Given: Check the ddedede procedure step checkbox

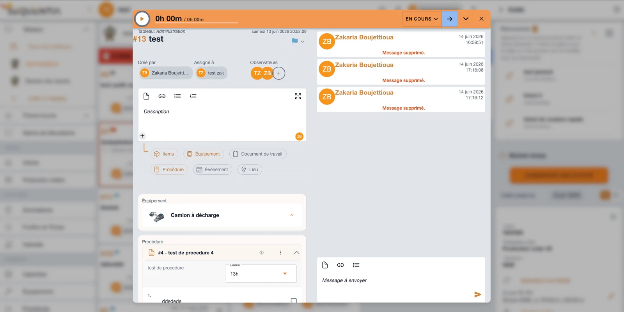Looking at the screenshot, I should point(294,301).
